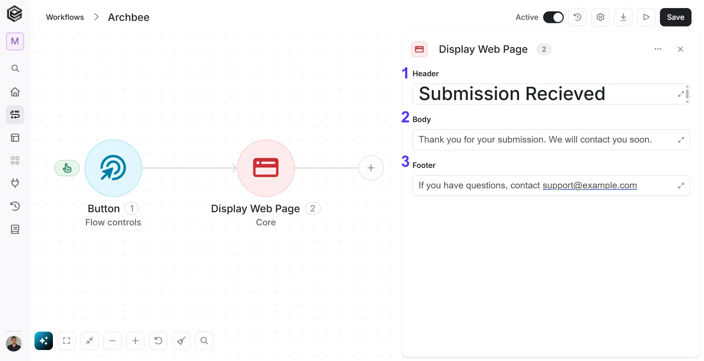Open the AI sparkle assistant button
Viewport: 704px width, 361px height.
44,341
